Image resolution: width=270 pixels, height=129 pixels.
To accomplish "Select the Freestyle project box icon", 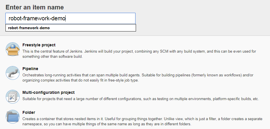I will (13, 49).
